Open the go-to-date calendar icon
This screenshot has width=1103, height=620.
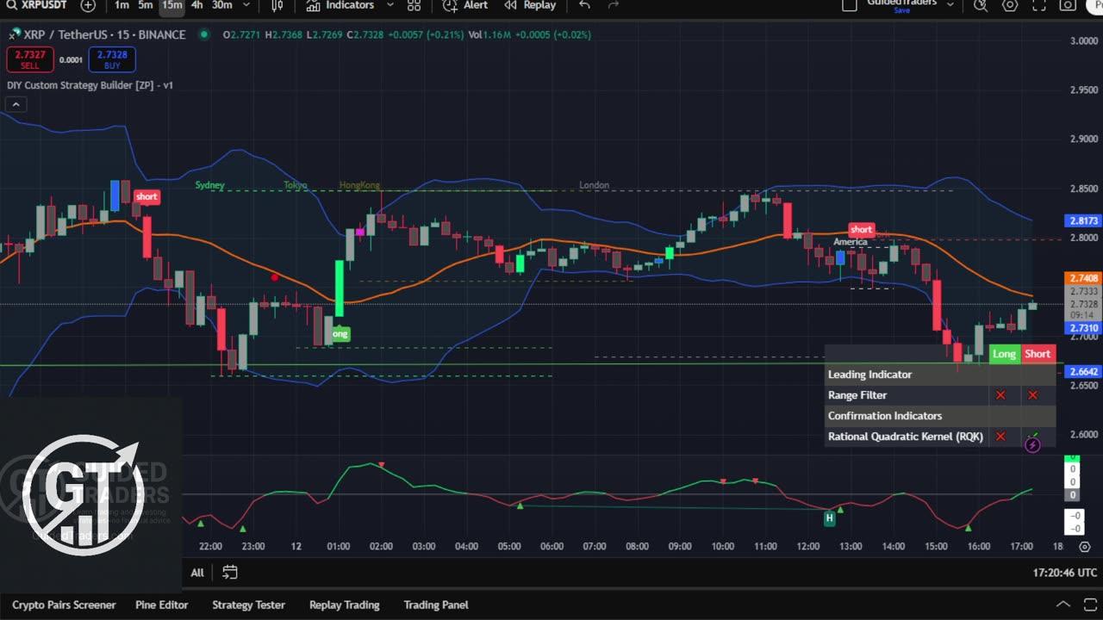coord(230,572)
